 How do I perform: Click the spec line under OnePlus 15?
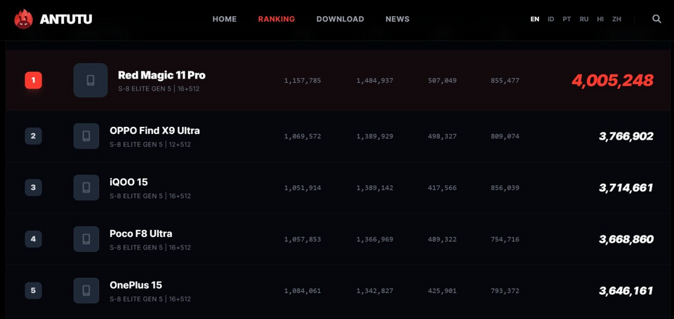pyautogui.click(x=150, y=299)
